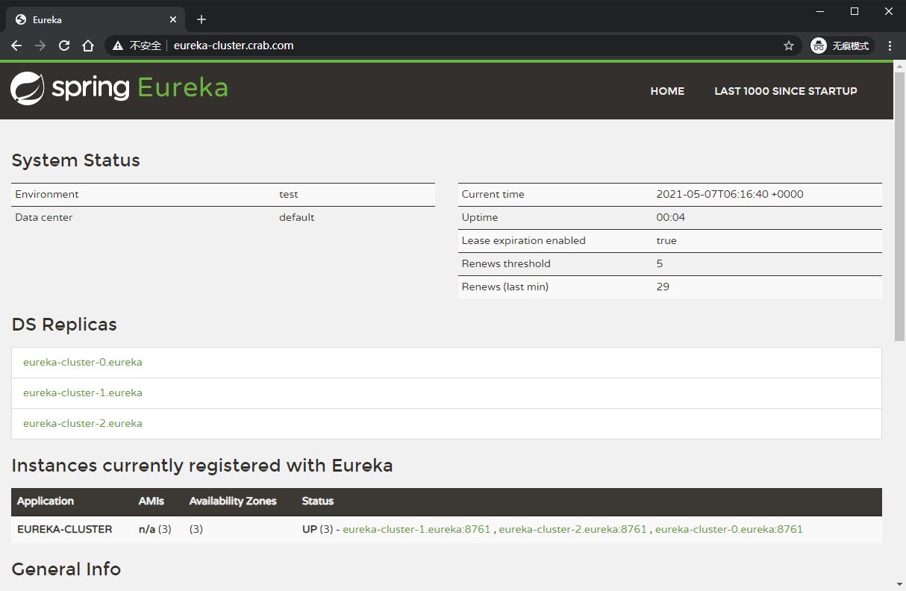
Task: Minimize the Chrome window
Action: pyautogui.click(x=820, y=11)
